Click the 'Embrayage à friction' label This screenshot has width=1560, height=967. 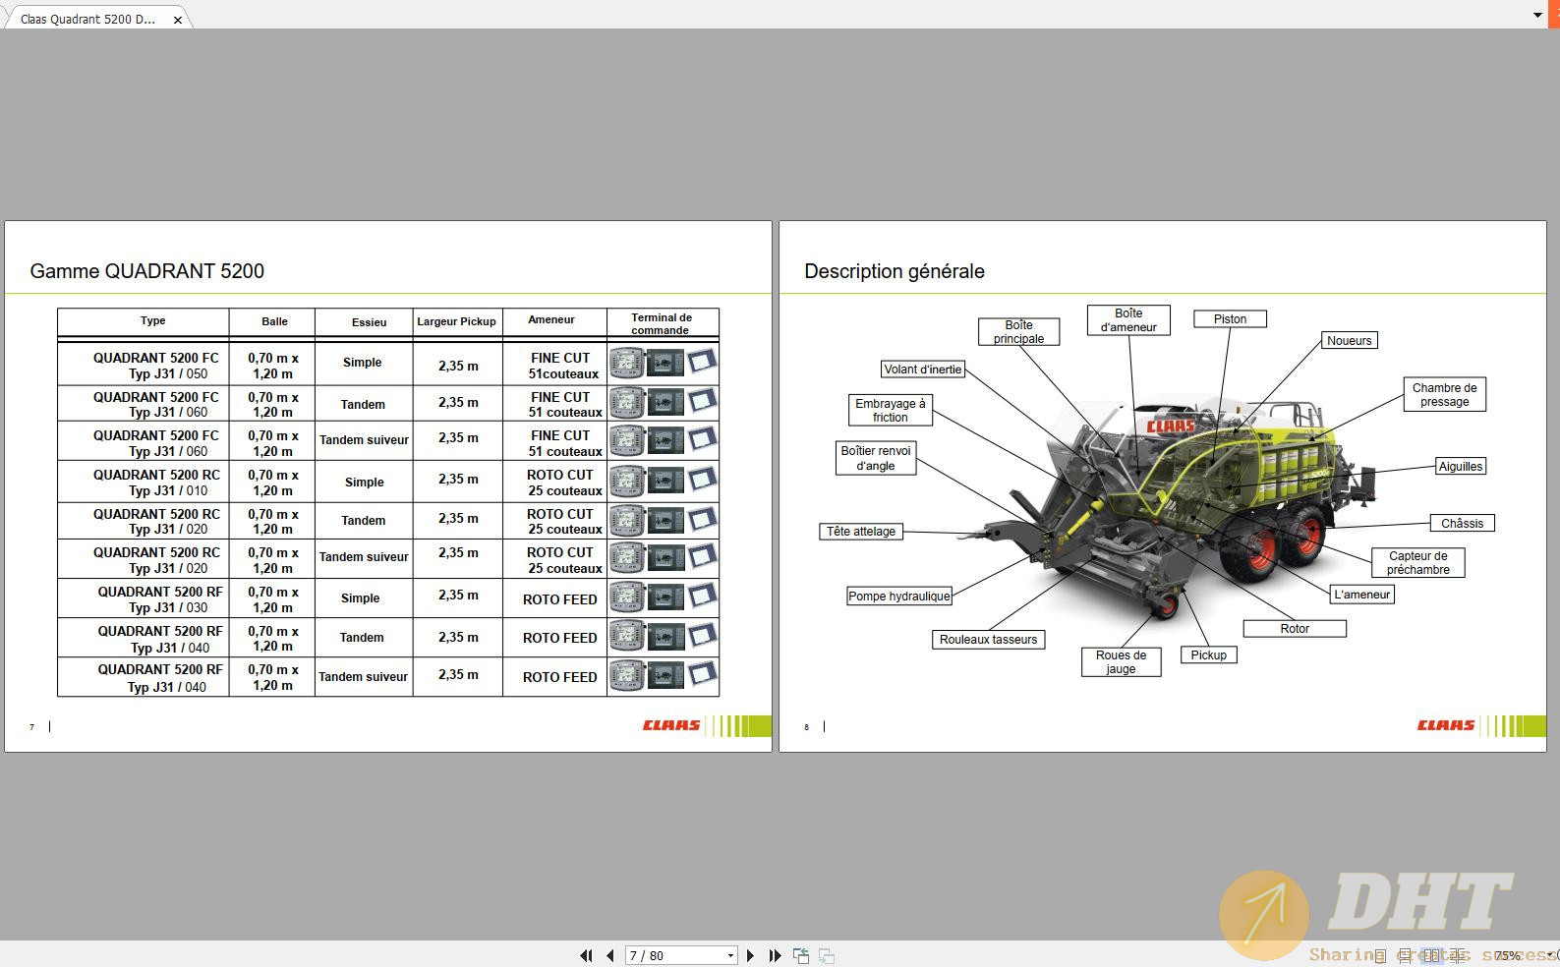[890, 411]
